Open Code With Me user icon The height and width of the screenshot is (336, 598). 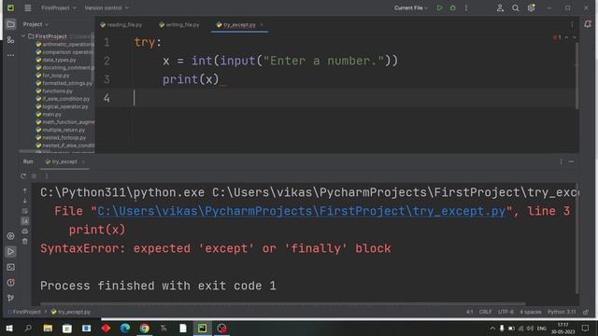click(x=500, y=7)
